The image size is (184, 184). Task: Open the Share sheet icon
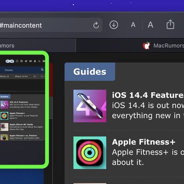(170, 24)
